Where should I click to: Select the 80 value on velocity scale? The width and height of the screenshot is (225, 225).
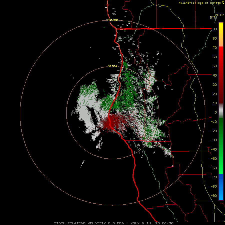215,38
